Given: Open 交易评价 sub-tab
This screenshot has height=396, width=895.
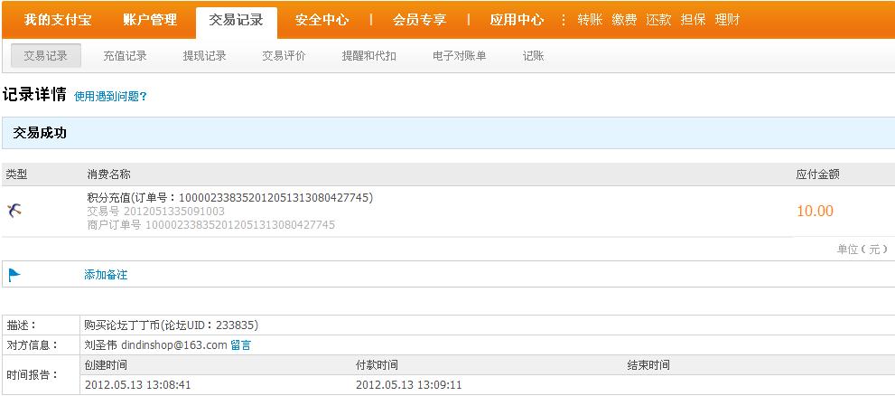Looking at the screenshot, I should [284, 56].
